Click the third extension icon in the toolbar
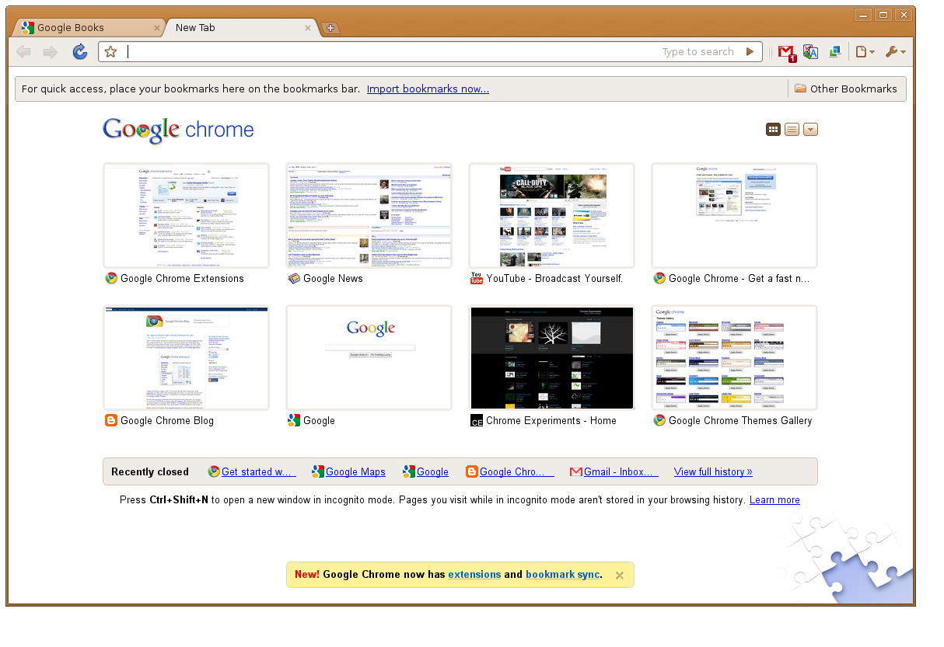 pyautogui.click(x=834, y=52)
